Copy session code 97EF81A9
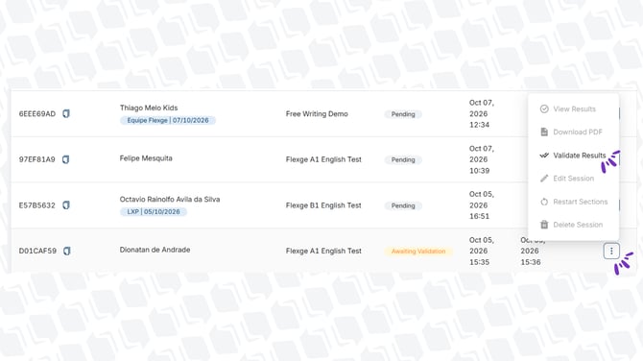 click(x=65, y=159)
